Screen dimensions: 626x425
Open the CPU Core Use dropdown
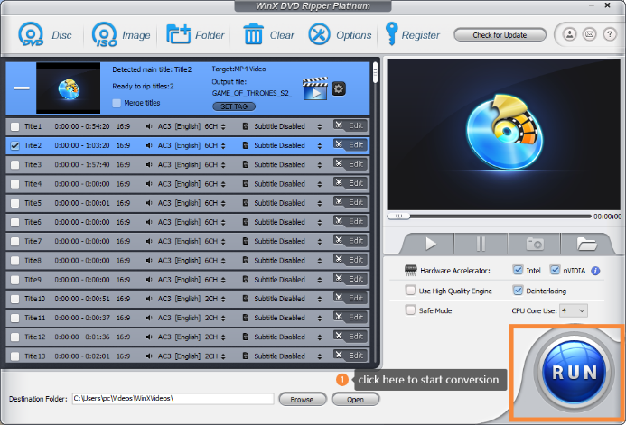(574, 310)
